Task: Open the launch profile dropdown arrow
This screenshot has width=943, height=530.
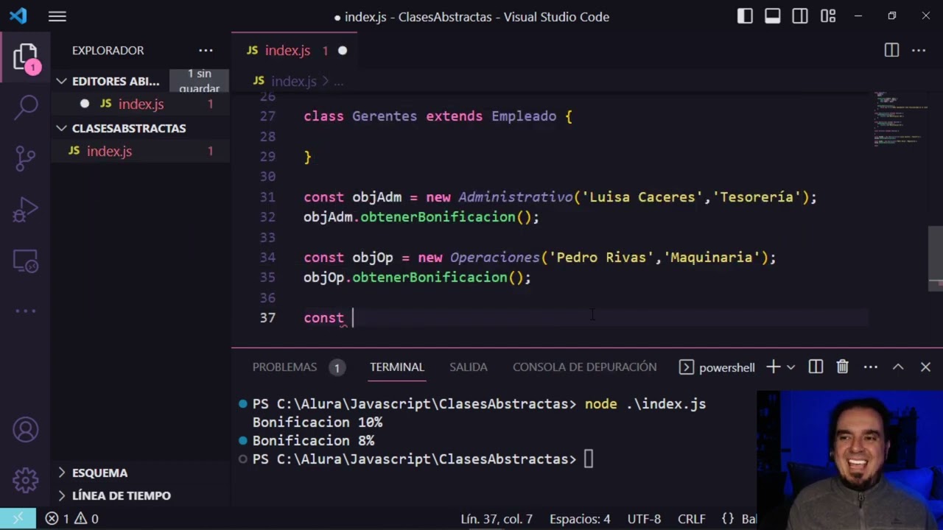Action: click(x=791, y=367)
